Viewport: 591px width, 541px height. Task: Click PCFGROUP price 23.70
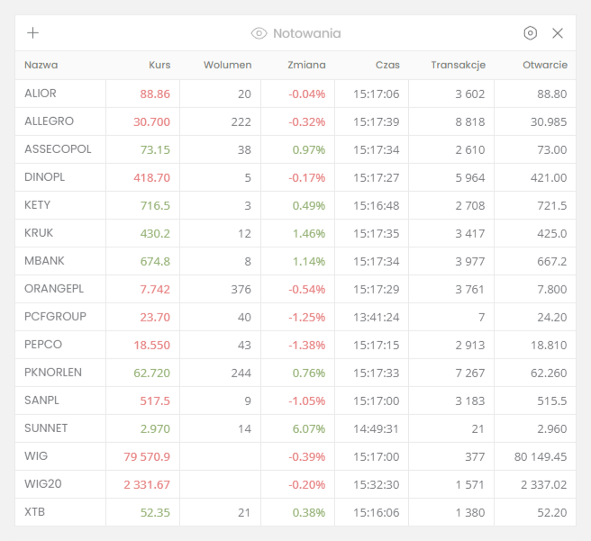click(155, 317)
